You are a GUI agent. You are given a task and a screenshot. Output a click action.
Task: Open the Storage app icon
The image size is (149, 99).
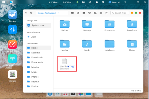tap(13, 74)
